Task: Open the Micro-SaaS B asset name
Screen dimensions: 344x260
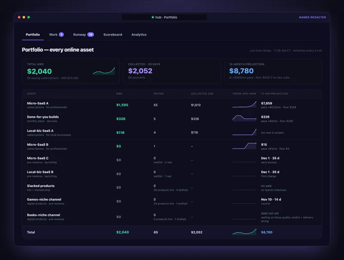Action: [x=38, y=145]
